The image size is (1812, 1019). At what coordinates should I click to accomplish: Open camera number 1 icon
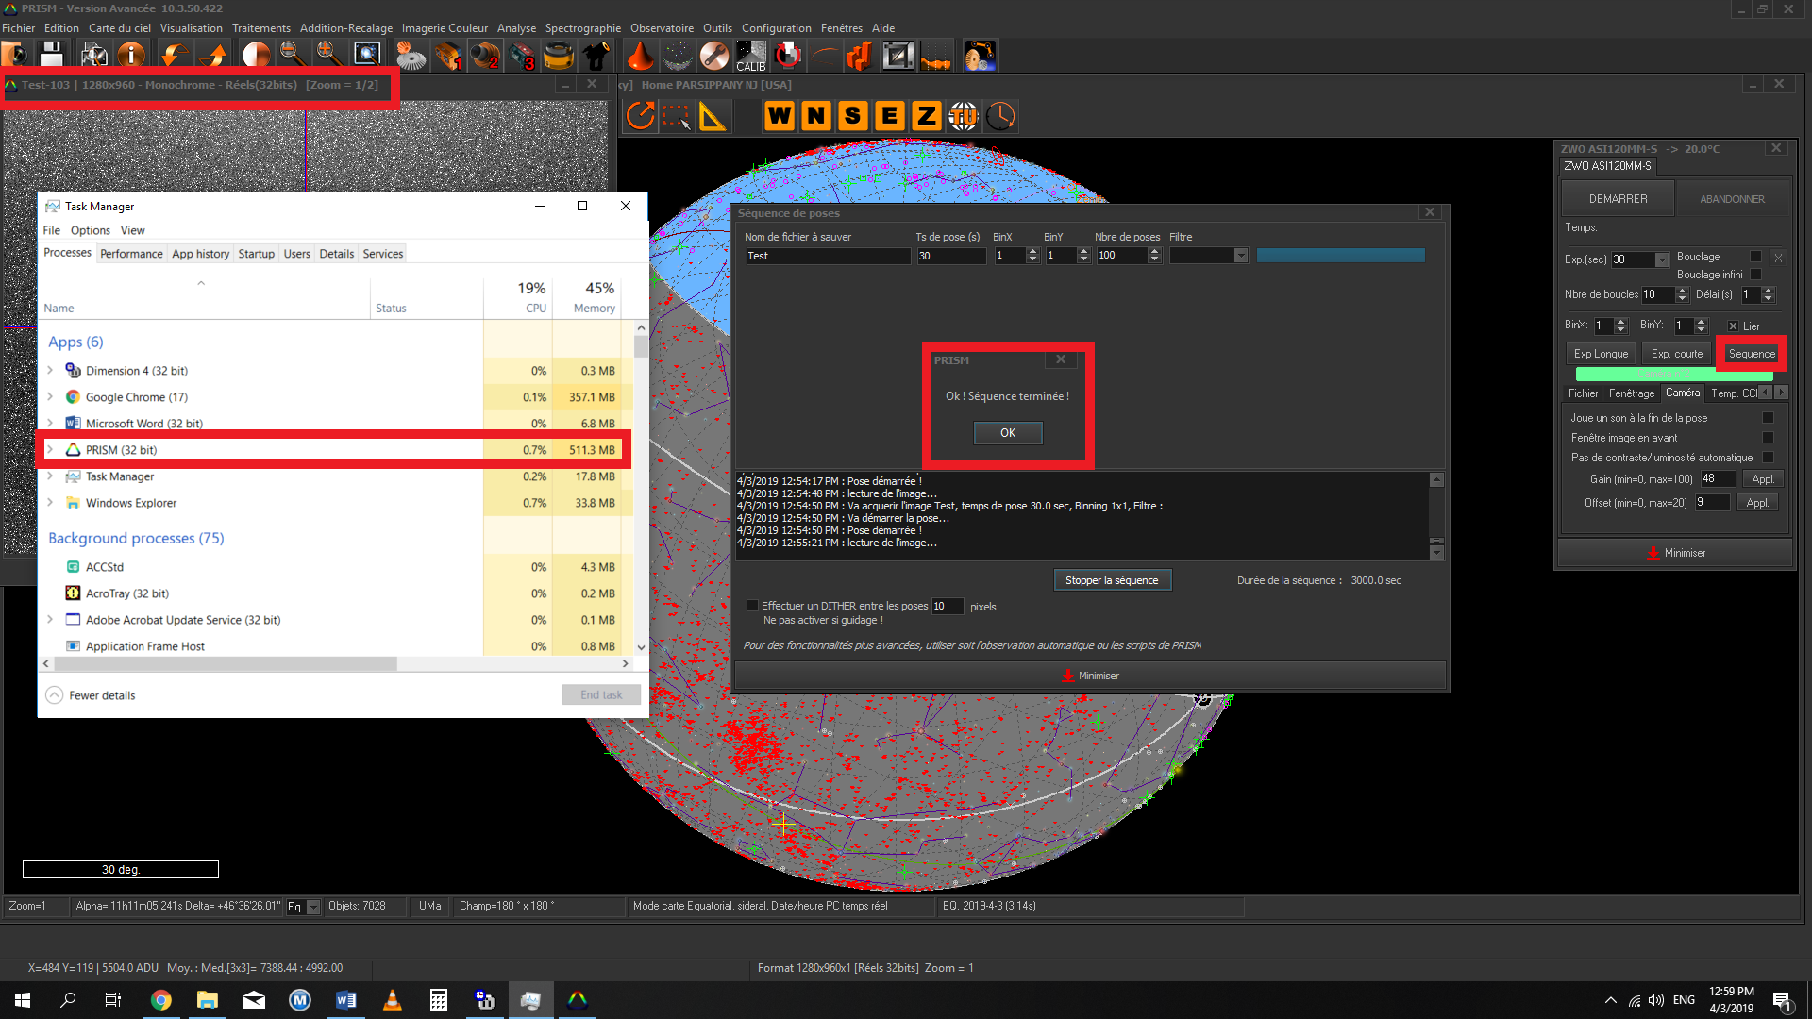[x=448, y=56]
